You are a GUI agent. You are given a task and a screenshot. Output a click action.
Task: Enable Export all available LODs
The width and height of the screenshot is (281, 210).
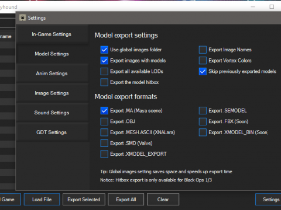(x=104, y=71)
